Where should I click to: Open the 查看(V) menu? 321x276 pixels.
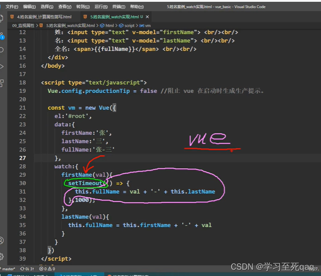coord(65,7)
